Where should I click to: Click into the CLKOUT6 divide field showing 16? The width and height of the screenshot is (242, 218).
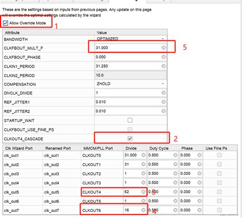tap(135, 210)
